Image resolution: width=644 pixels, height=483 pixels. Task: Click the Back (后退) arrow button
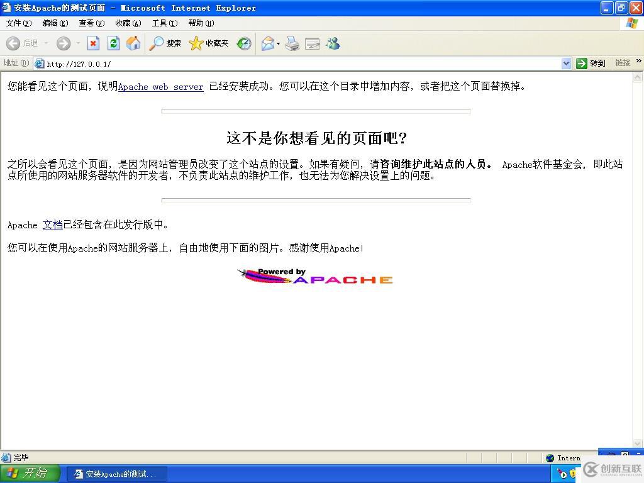[22, 43]
